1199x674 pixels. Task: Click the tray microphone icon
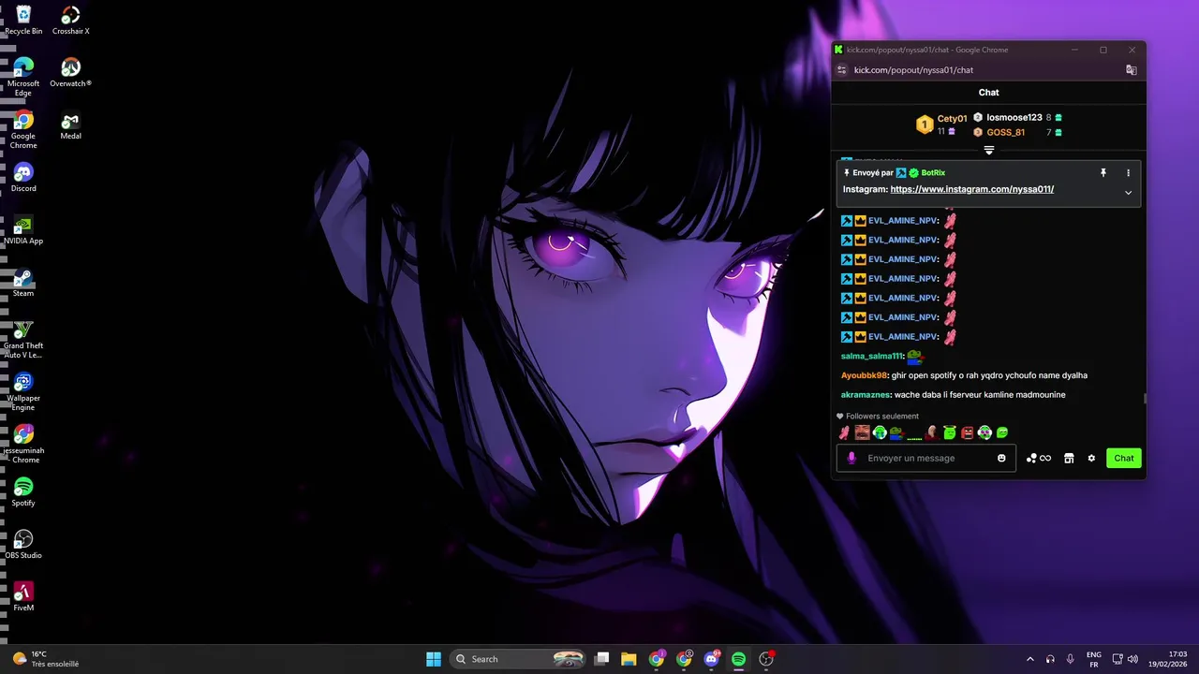[1070, 659]
